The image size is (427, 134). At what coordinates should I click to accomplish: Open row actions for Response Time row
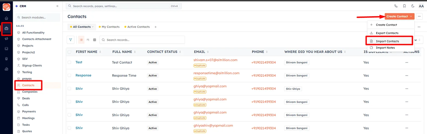(407, 76)
